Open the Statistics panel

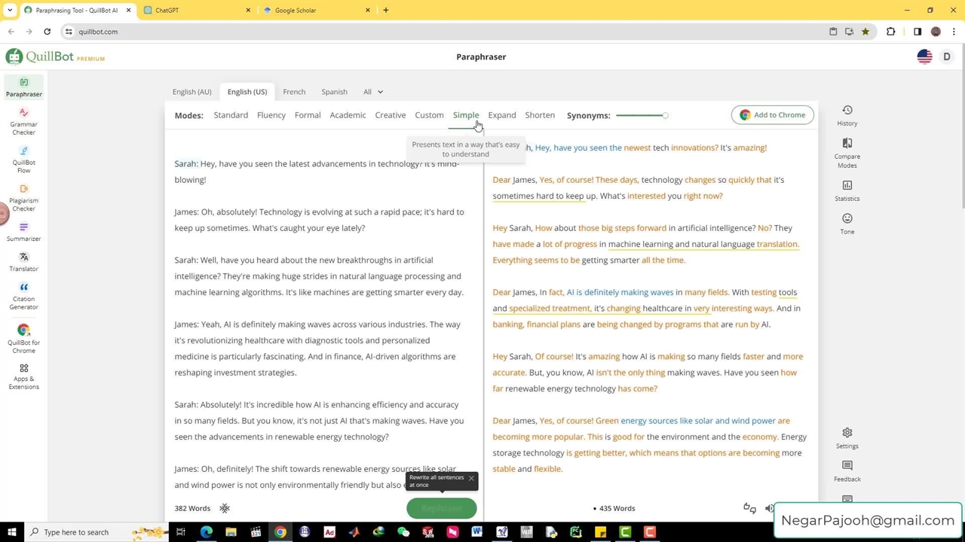pyautogui.click(x=847, y=190)
